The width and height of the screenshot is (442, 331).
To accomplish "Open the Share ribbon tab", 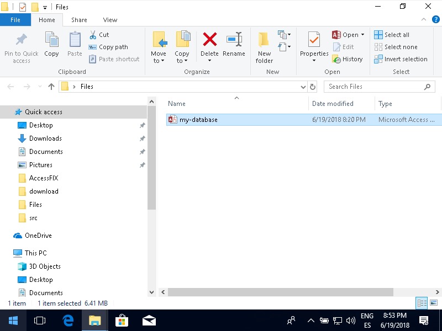I will 79,20.
